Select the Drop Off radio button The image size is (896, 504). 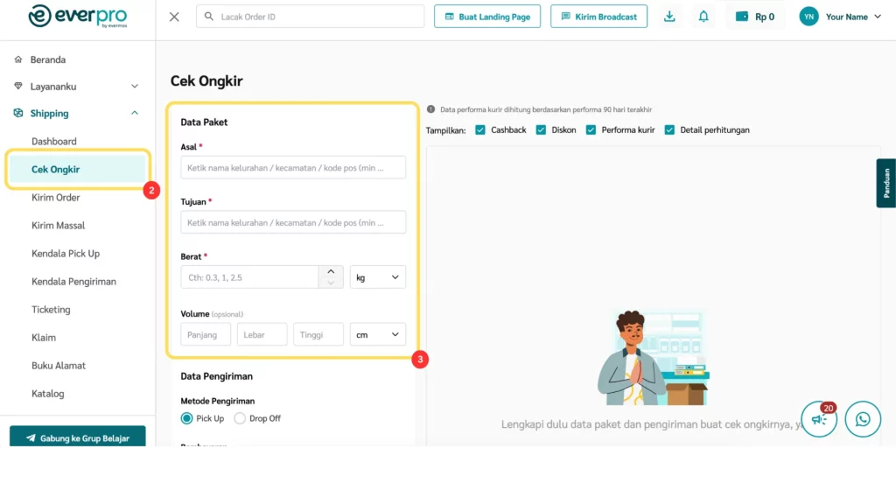[240, 418]
